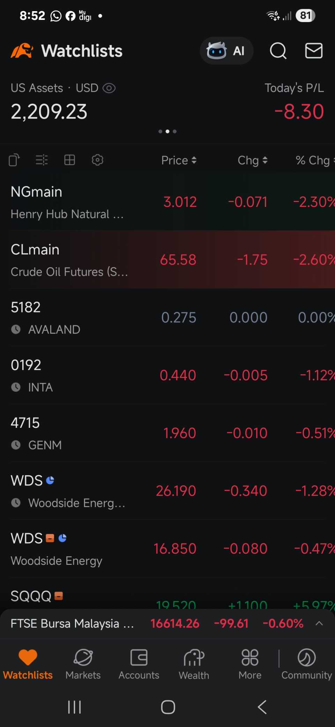Go to the Markets tab
This screenshot has height=727, width=335.
click(x=83, y=664)
